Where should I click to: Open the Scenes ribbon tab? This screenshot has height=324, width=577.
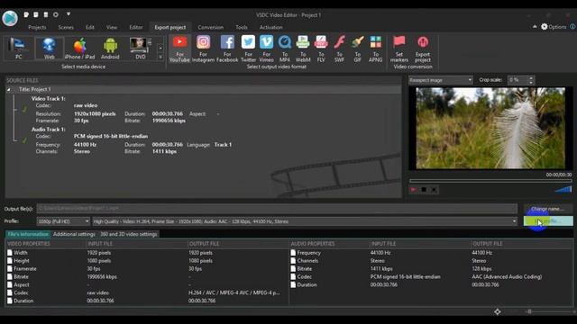[66, 28]
